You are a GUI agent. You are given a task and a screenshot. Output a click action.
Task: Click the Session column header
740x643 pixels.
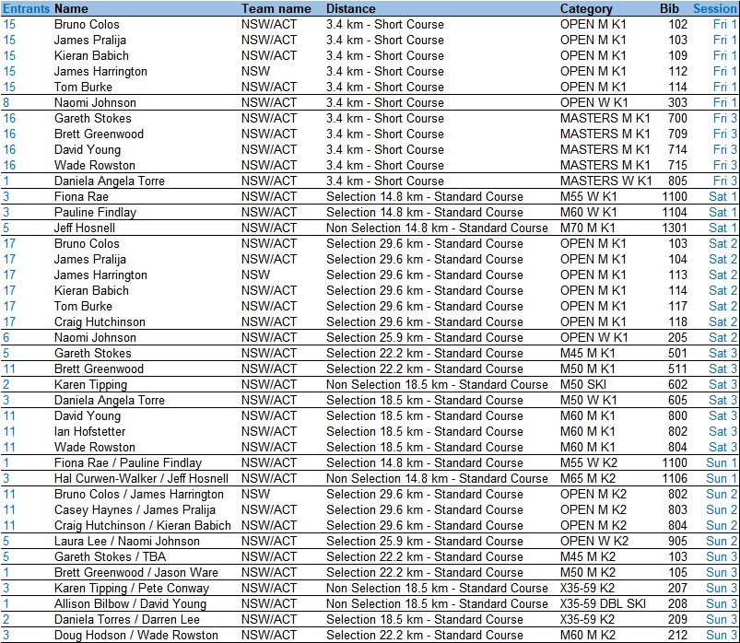tap(714, 8)
